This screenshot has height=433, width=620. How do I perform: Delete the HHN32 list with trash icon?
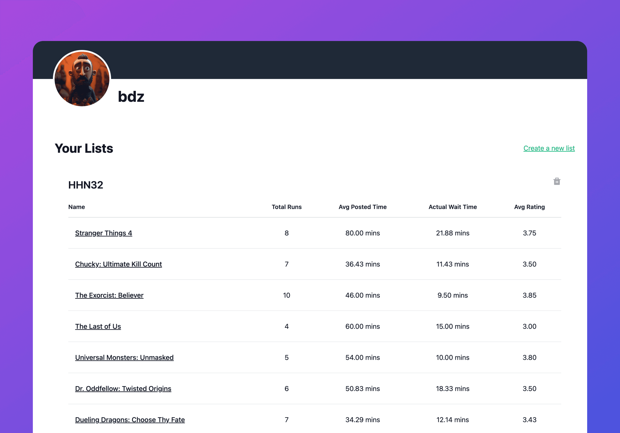pos(557,181)
